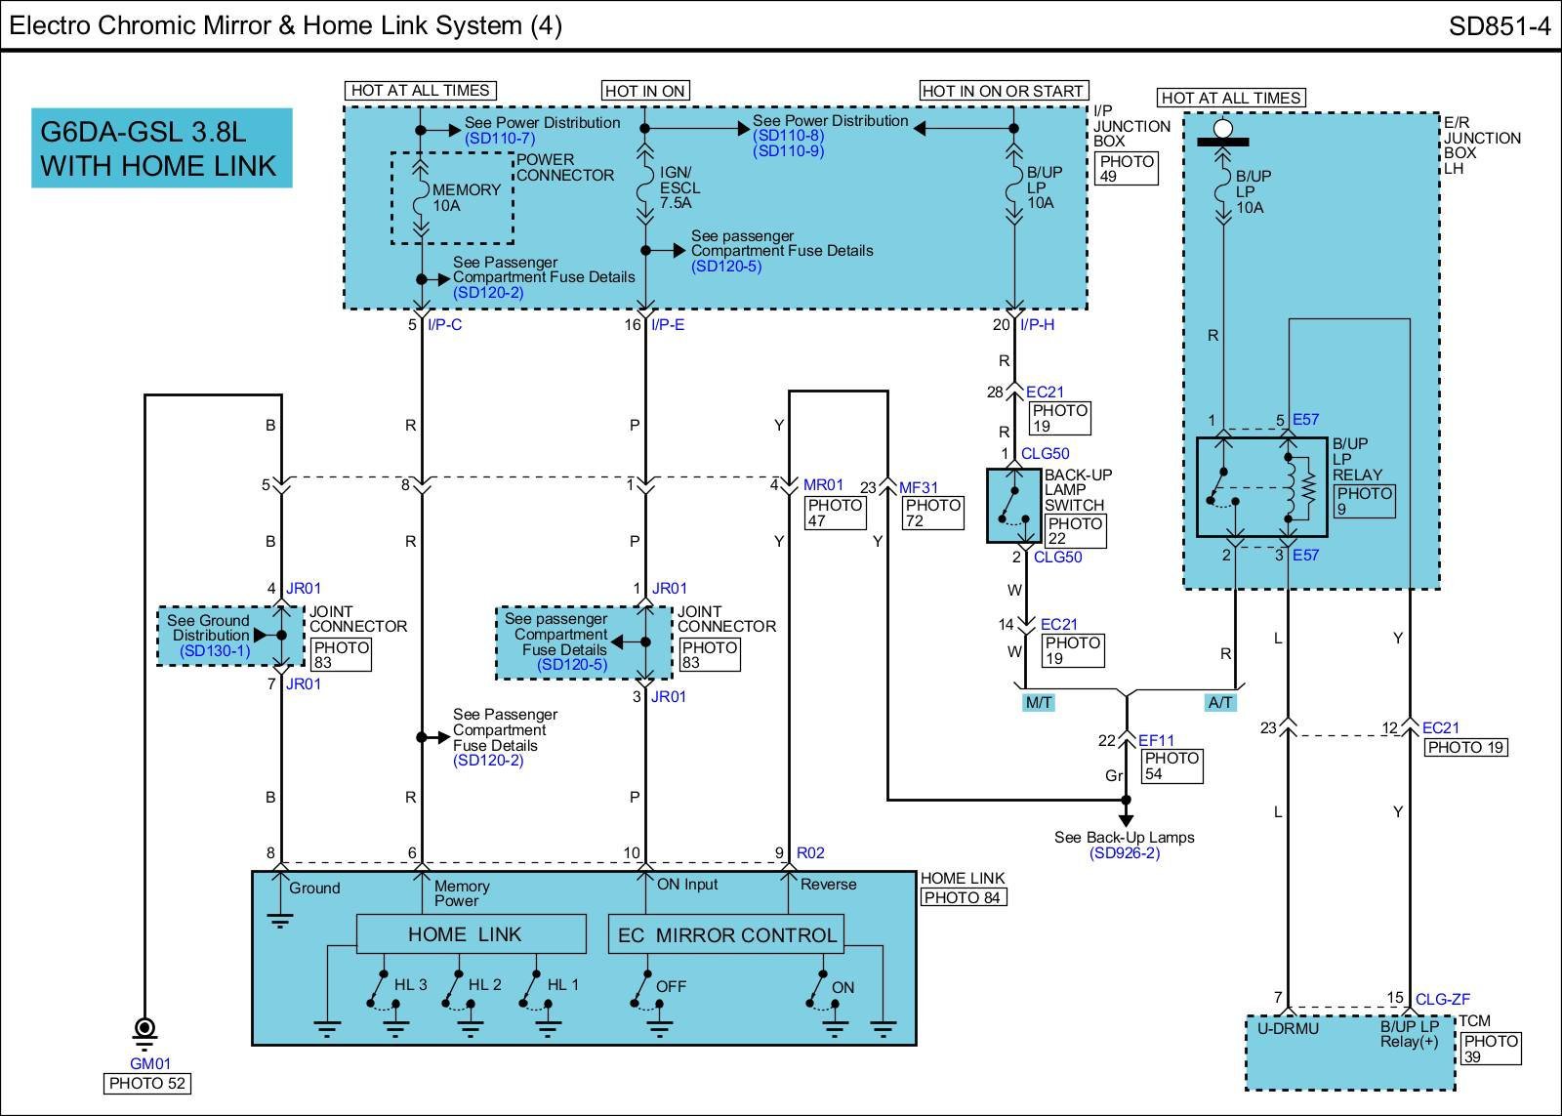Viewport: 1562px width, 1116px height.
Task: Click the back-up lamp switch symbol
Action: coord(1013,505)
